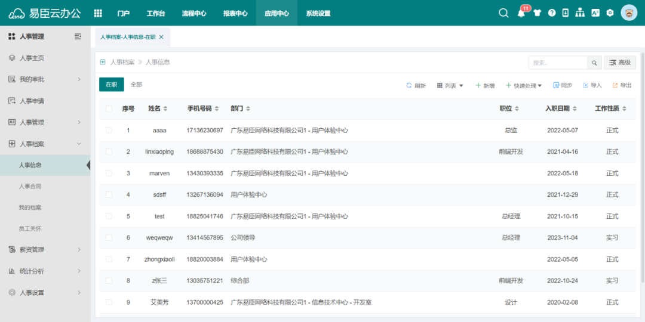Click the search box magnifier button
This screenshot has width=645, height=322.
tap(594, 63)
